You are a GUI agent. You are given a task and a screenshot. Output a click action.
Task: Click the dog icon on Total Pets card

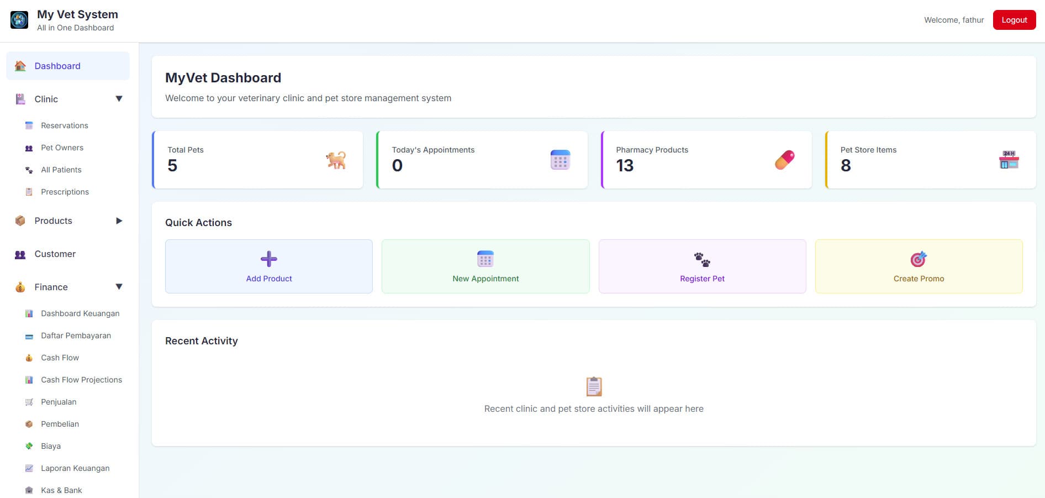point(336,160)
